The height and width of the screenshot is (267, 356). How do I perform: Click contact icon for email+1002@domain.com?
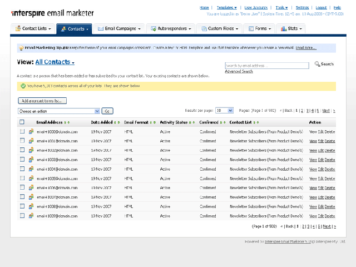pyautogui.click(x=31, y=150)
